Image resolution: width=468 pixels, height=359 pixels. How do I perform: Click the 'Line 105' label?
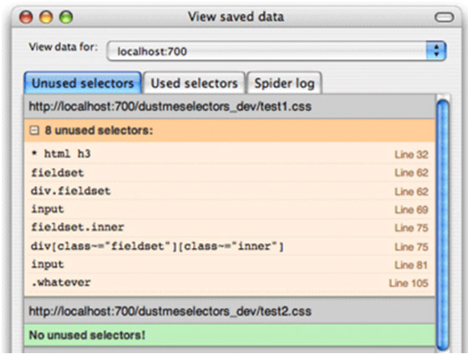pyautogui.click(x=409, y=283)
